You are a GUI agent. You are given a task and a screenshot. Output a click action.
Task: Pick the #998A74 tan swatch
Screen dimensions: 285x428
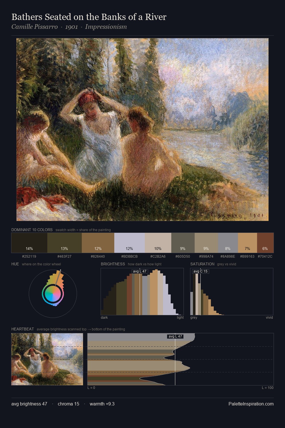point(206,243)
